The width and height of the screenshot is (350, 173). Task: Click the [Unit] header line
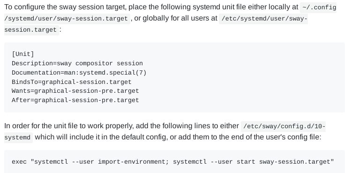coord(23,54)
